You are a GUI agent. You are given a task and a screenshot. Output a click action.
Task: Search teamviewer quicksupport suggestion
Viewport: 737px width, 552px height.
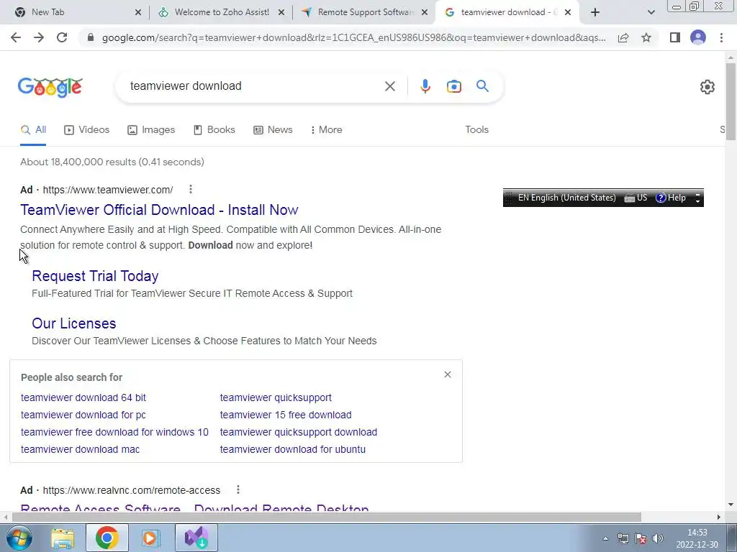pyautogui.click(x=276, y=397)
